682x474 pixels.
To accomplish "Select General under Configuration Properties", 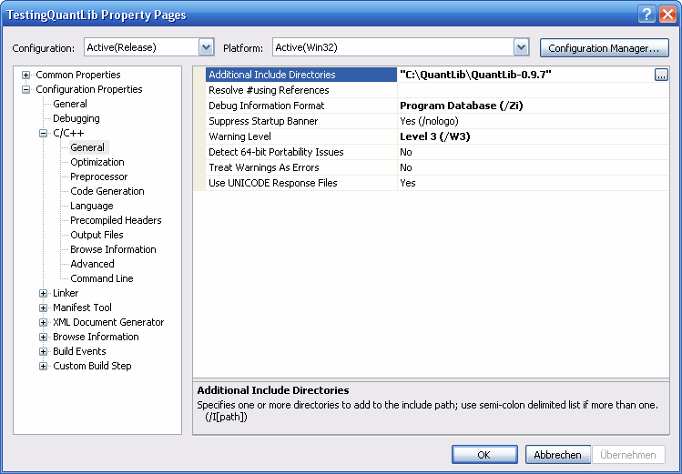I will click(x=70, y=104).
